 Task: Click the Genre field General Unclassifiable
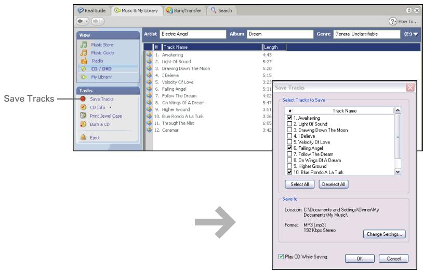point(367,34)
